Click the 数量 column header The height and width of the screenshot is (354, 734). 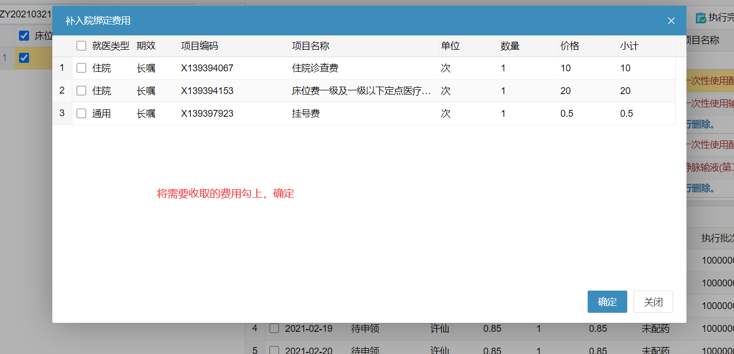(510, 46)
